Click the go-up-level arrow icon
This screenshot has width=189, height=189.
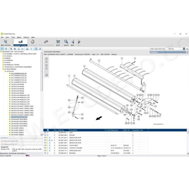click(15, 49)
